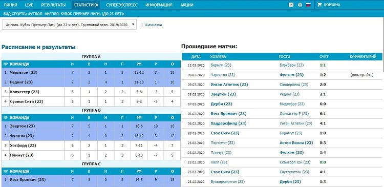Screen dimensions: 384x187
Task: Click Портсмут (23) home team
Action: coord(223,142)
